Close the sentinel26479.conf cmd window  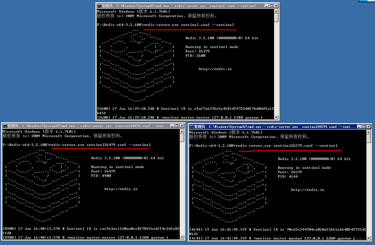182,126
